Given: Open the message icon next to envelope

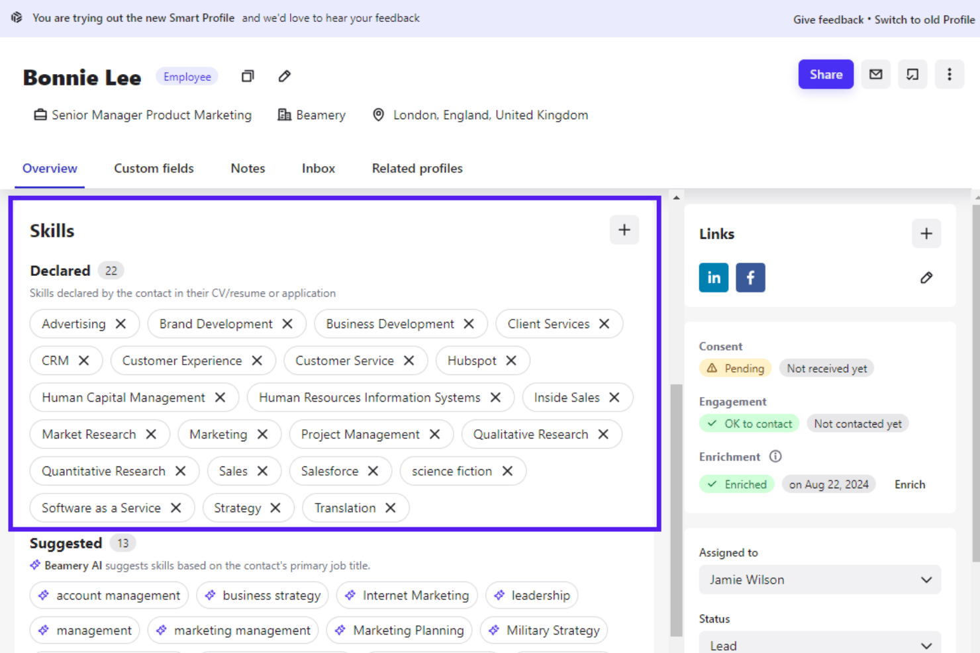Looking at the screenshot, I should point(912,74).
